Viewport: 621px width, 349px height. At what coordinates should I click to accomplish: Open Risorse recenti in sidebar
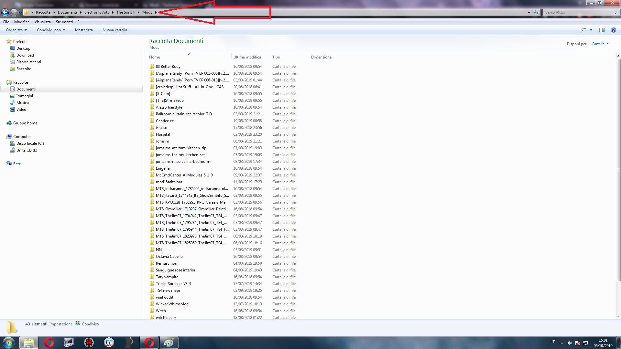click(29, 62)
